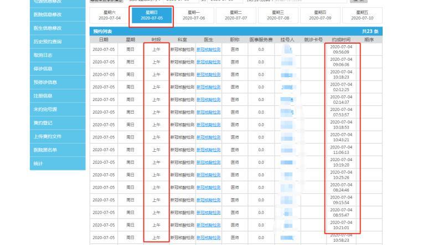443x245 pixels.
Task: Click the 挂号人 column header
Action: 287,40
